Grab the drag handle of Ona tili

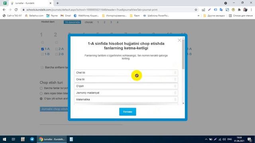point(175,79)
